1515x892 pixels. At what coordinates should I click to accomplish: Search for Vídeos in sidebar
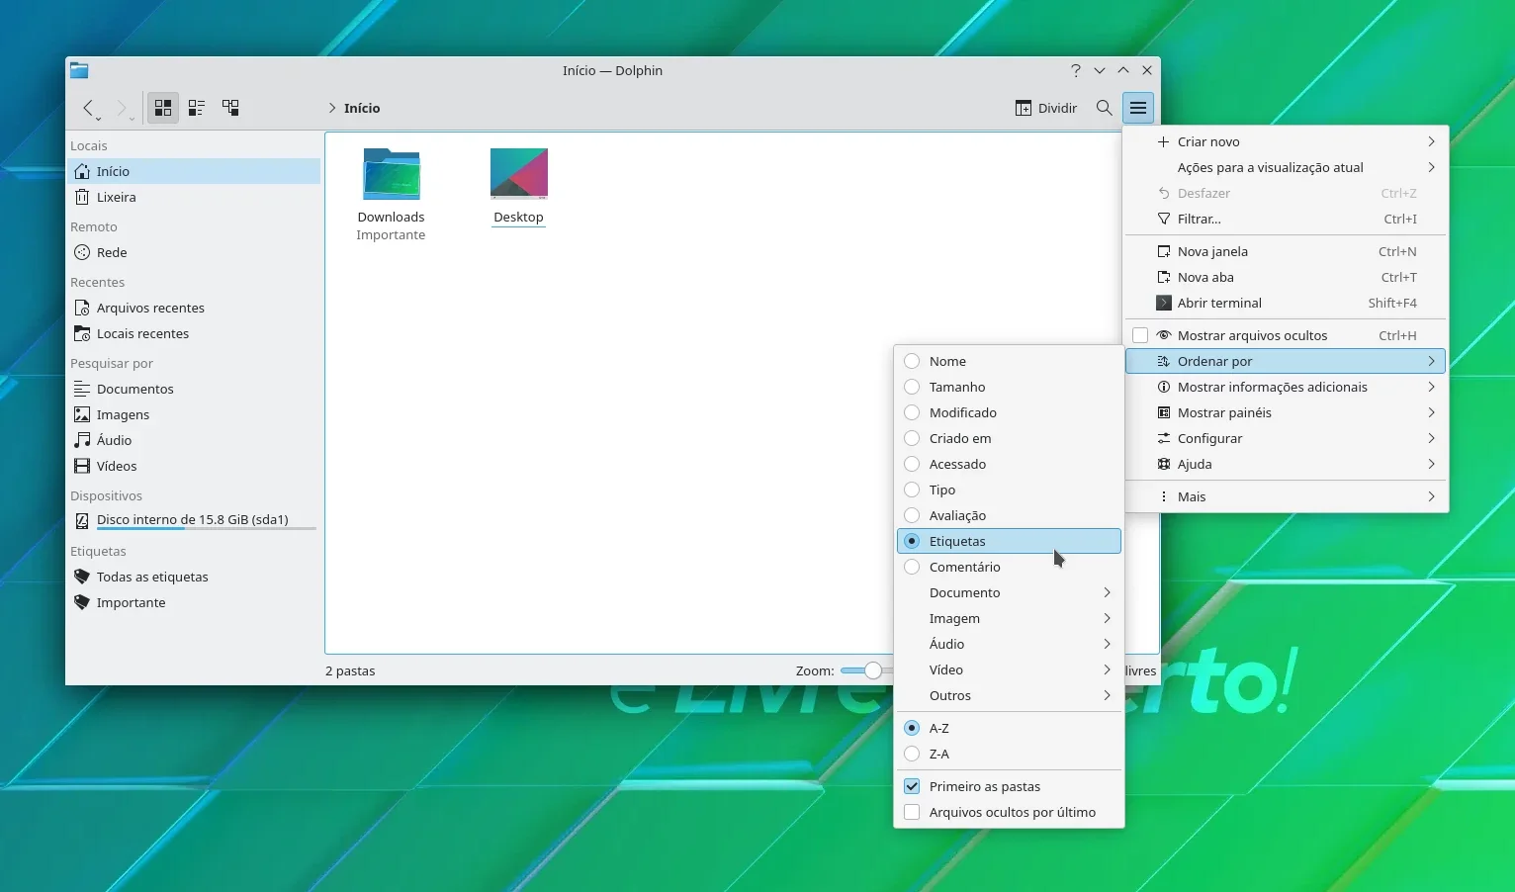[194, 466]
